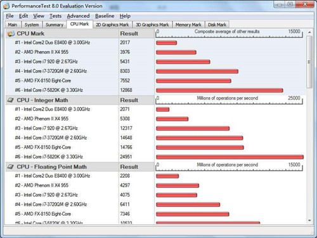Switch to the Memory Mark tab
317x238 pixels.
188,25
